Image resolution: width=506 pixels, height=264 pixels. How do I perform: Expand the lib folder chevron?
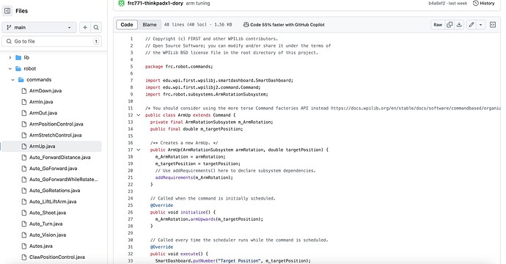pos(10,57)
